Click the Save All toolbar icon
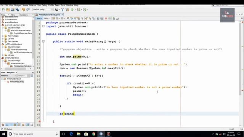This screenshot has width=244, height=137. (x=17, y=10)
